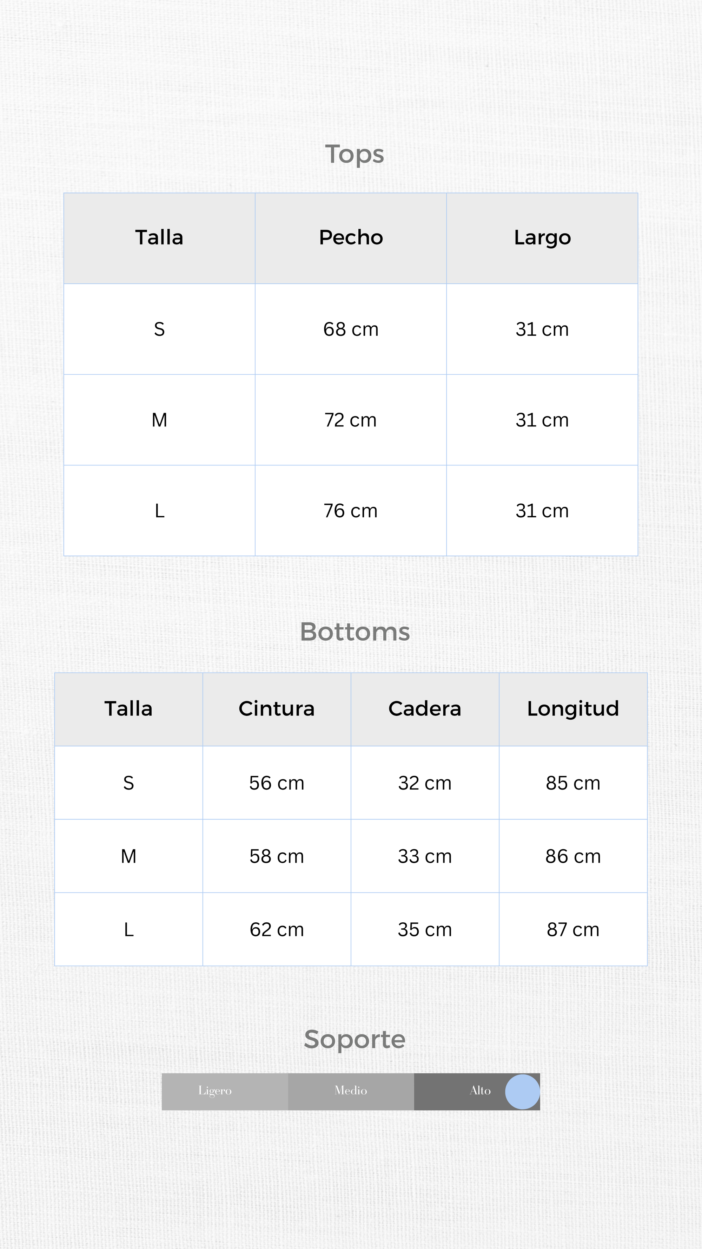Click the Longitud column header
Viewport: 702px width, 1249px height.
573,709
